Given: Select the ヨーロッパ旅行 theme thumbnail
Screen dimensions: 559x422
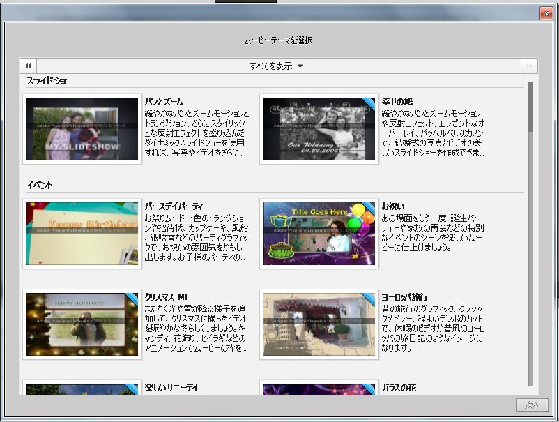Looking at the screenshot, I should 319,324.
